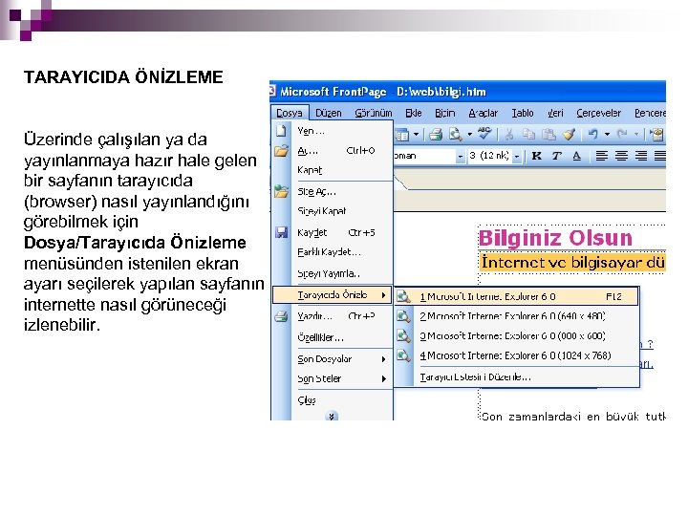
Task: Click the Bilginiz Olsun heading on the page
Action: click(x=555, y=238)
